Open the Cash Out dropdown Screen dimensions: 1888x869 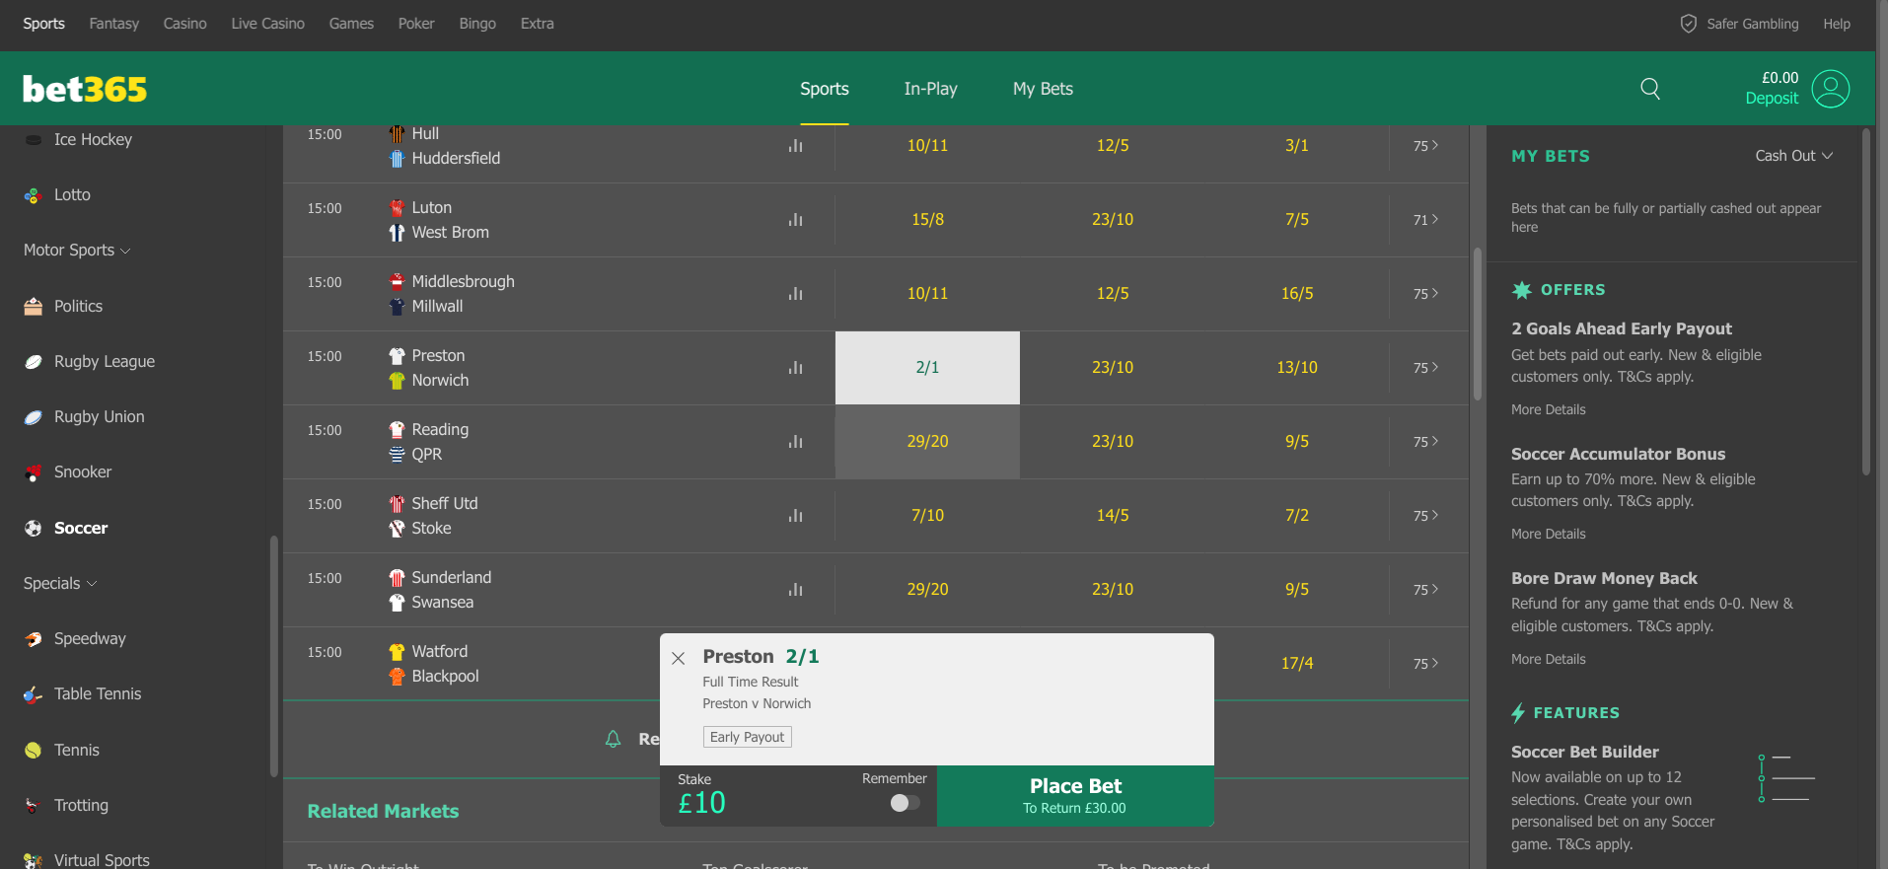(1793, 156)
